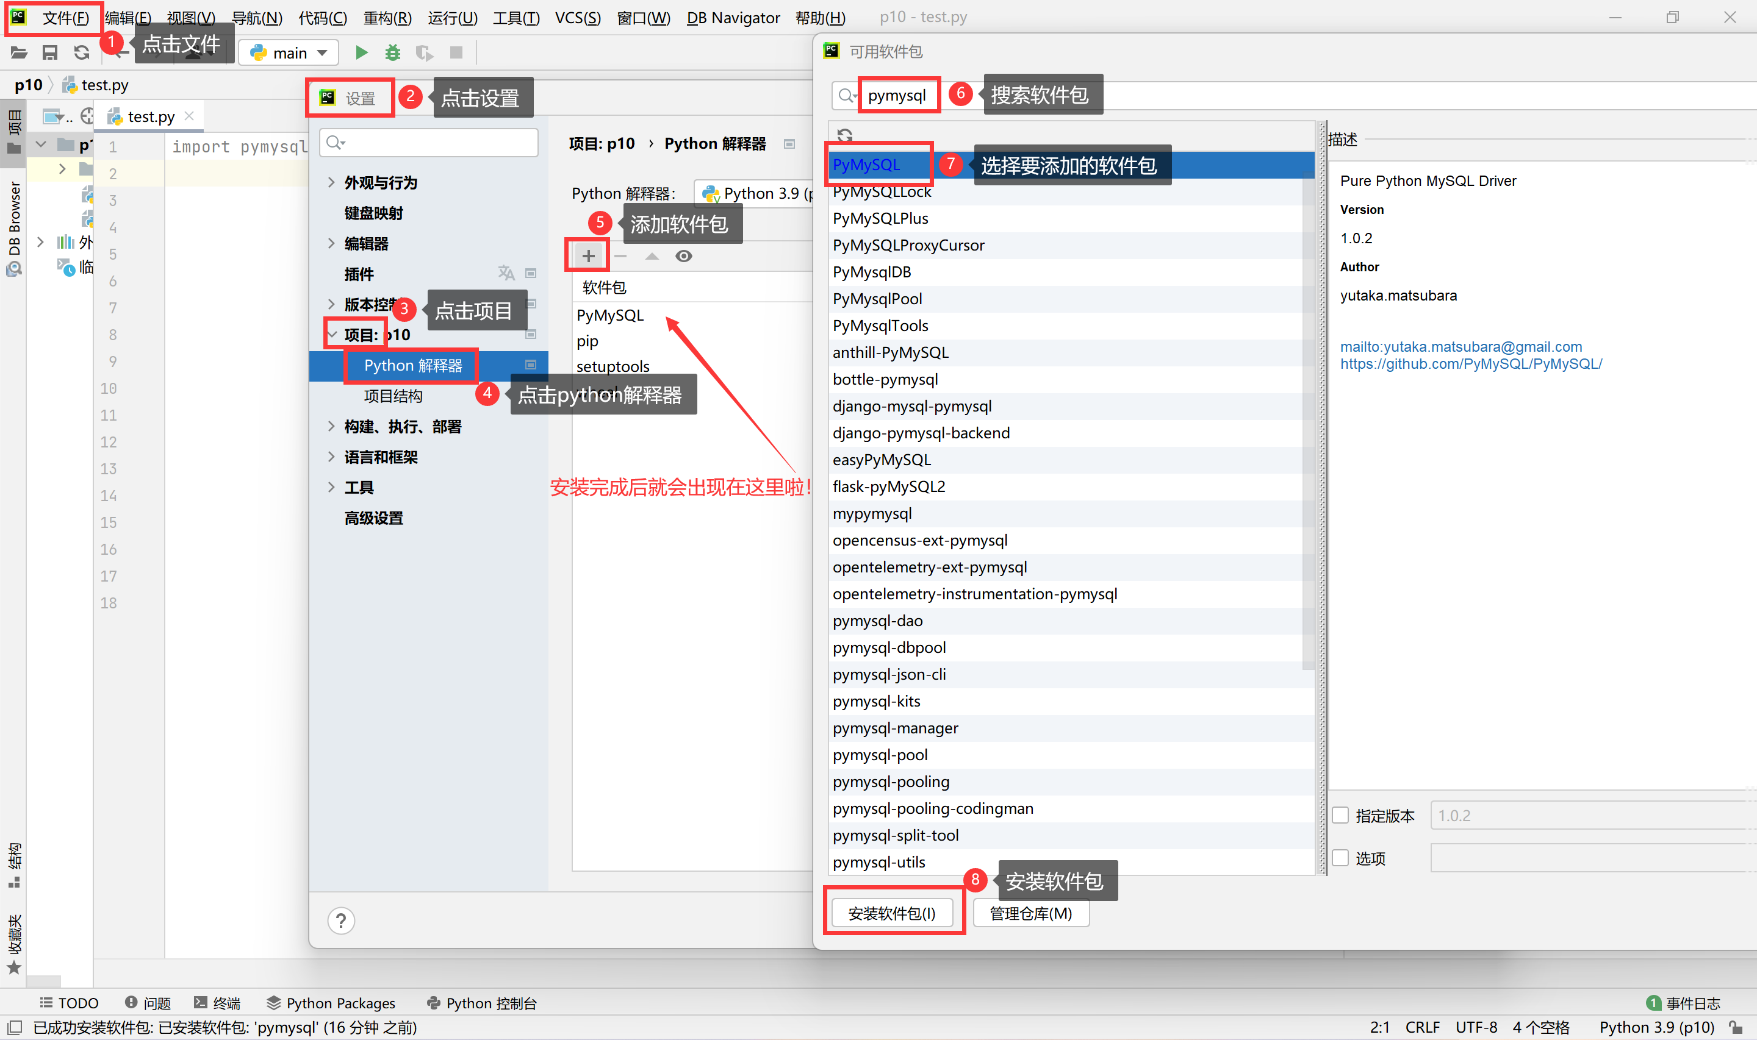1757x1040 pixels.
Task: Toggle the eye icon in package toolbar
Action: tap(684, 256)
